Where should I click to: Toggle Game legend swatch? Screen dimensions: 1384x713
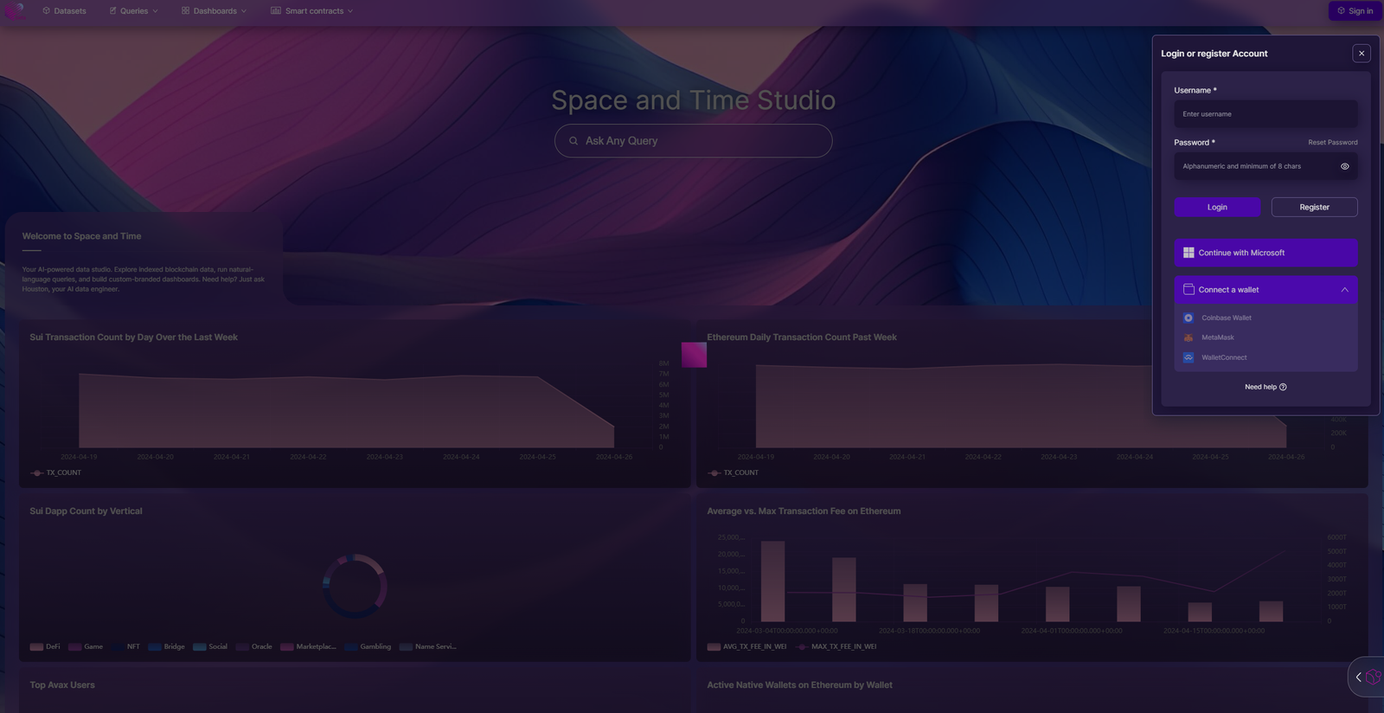[75, 647]
